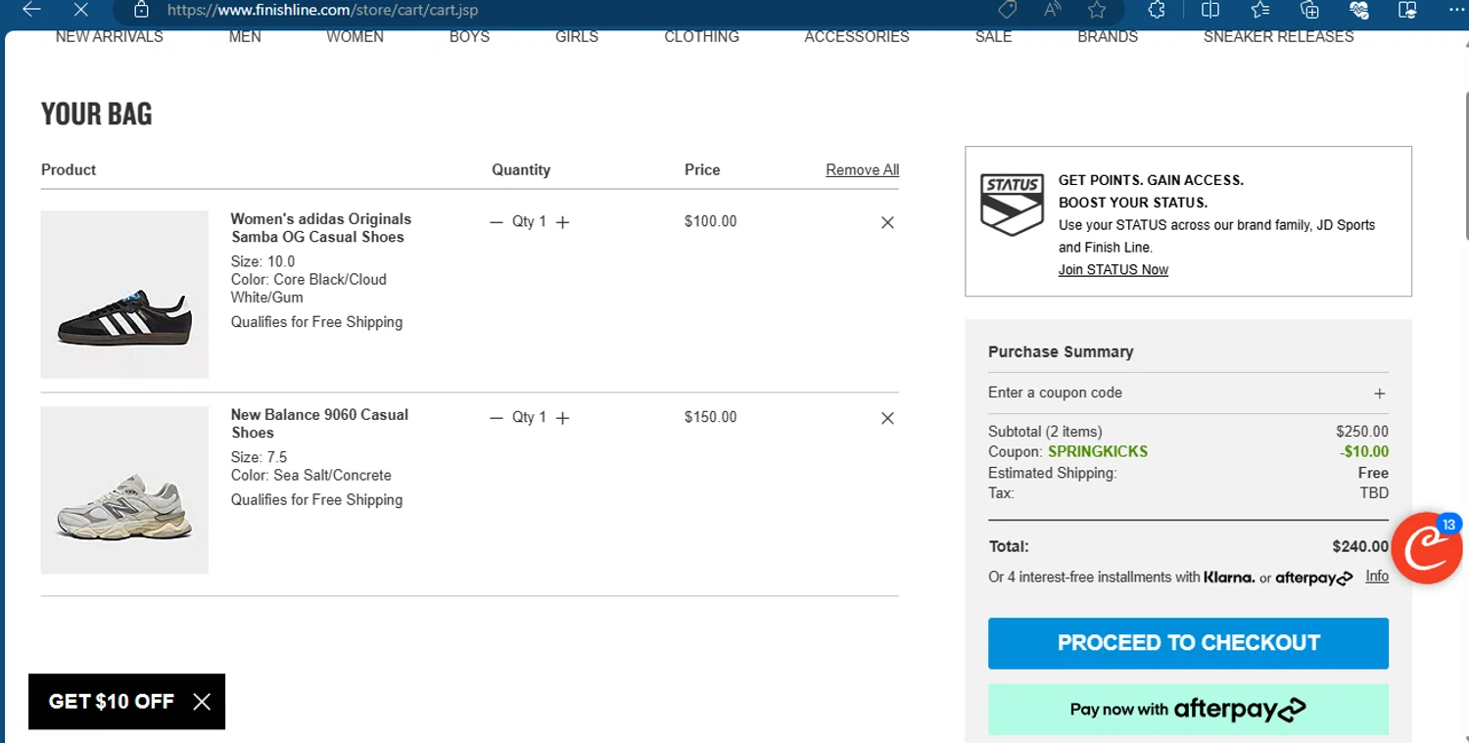Decrease quantity of New Balance 9060
The width and height of the screenshot is (1469, 743).
click(497, 418)
